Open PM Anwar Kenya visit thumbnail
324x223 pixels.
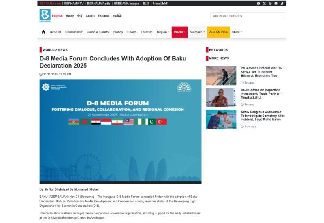coord(221,75)
